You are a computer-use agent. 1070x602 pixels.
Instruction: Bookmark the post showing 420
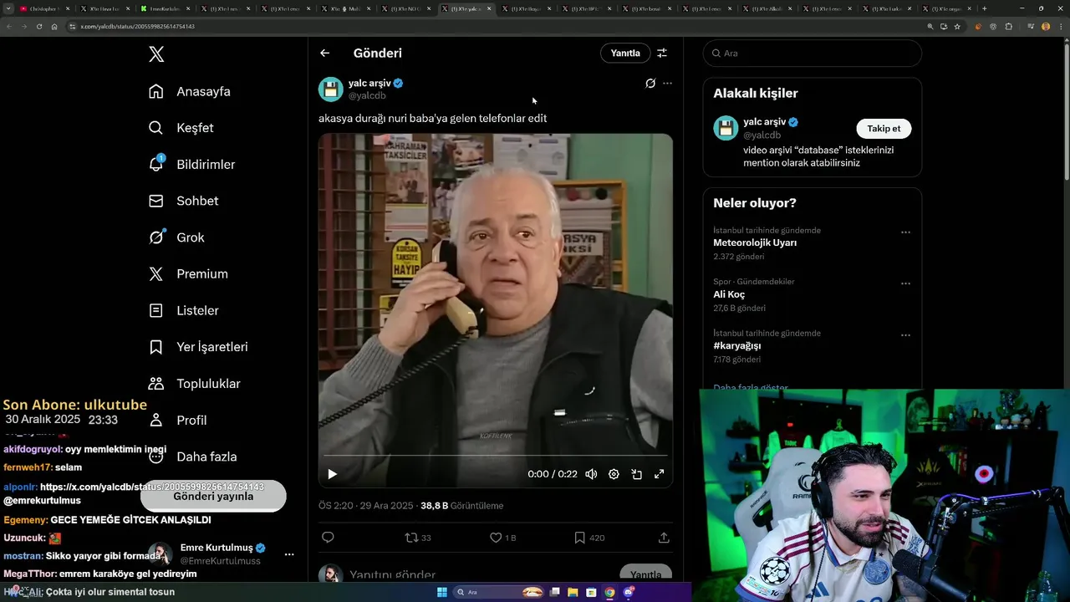coord(589,538)
